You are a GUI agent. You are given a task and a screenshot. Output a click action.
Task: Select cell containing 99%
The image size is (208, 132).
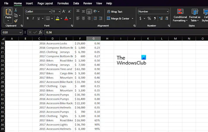pyautogui.click(x=94, y=129)
